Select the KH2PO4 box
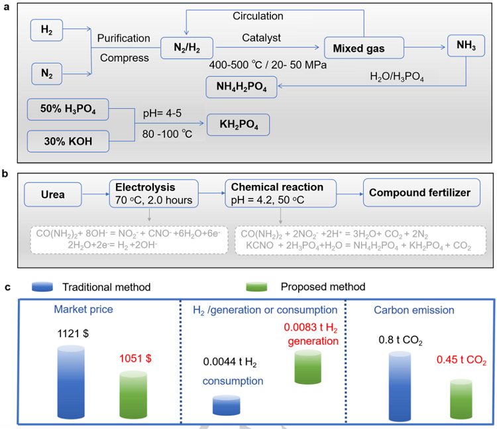The width and height of the screenshot is (497, 429). (239, 124)
